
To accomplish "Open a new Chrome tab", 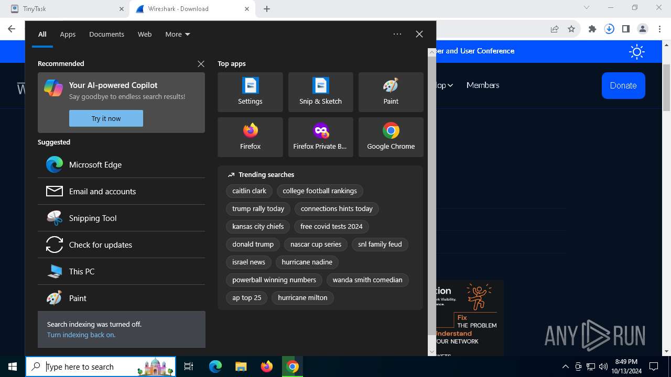I will (x=267, y=9).
